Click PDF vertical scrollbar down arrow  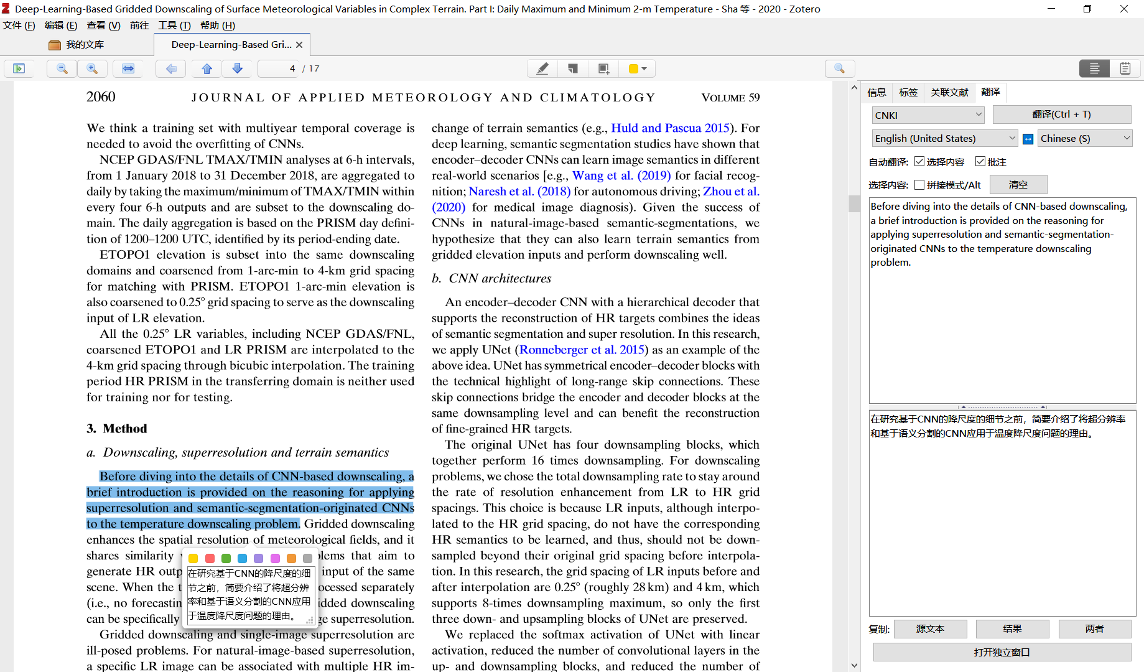(x=854, y=666)
